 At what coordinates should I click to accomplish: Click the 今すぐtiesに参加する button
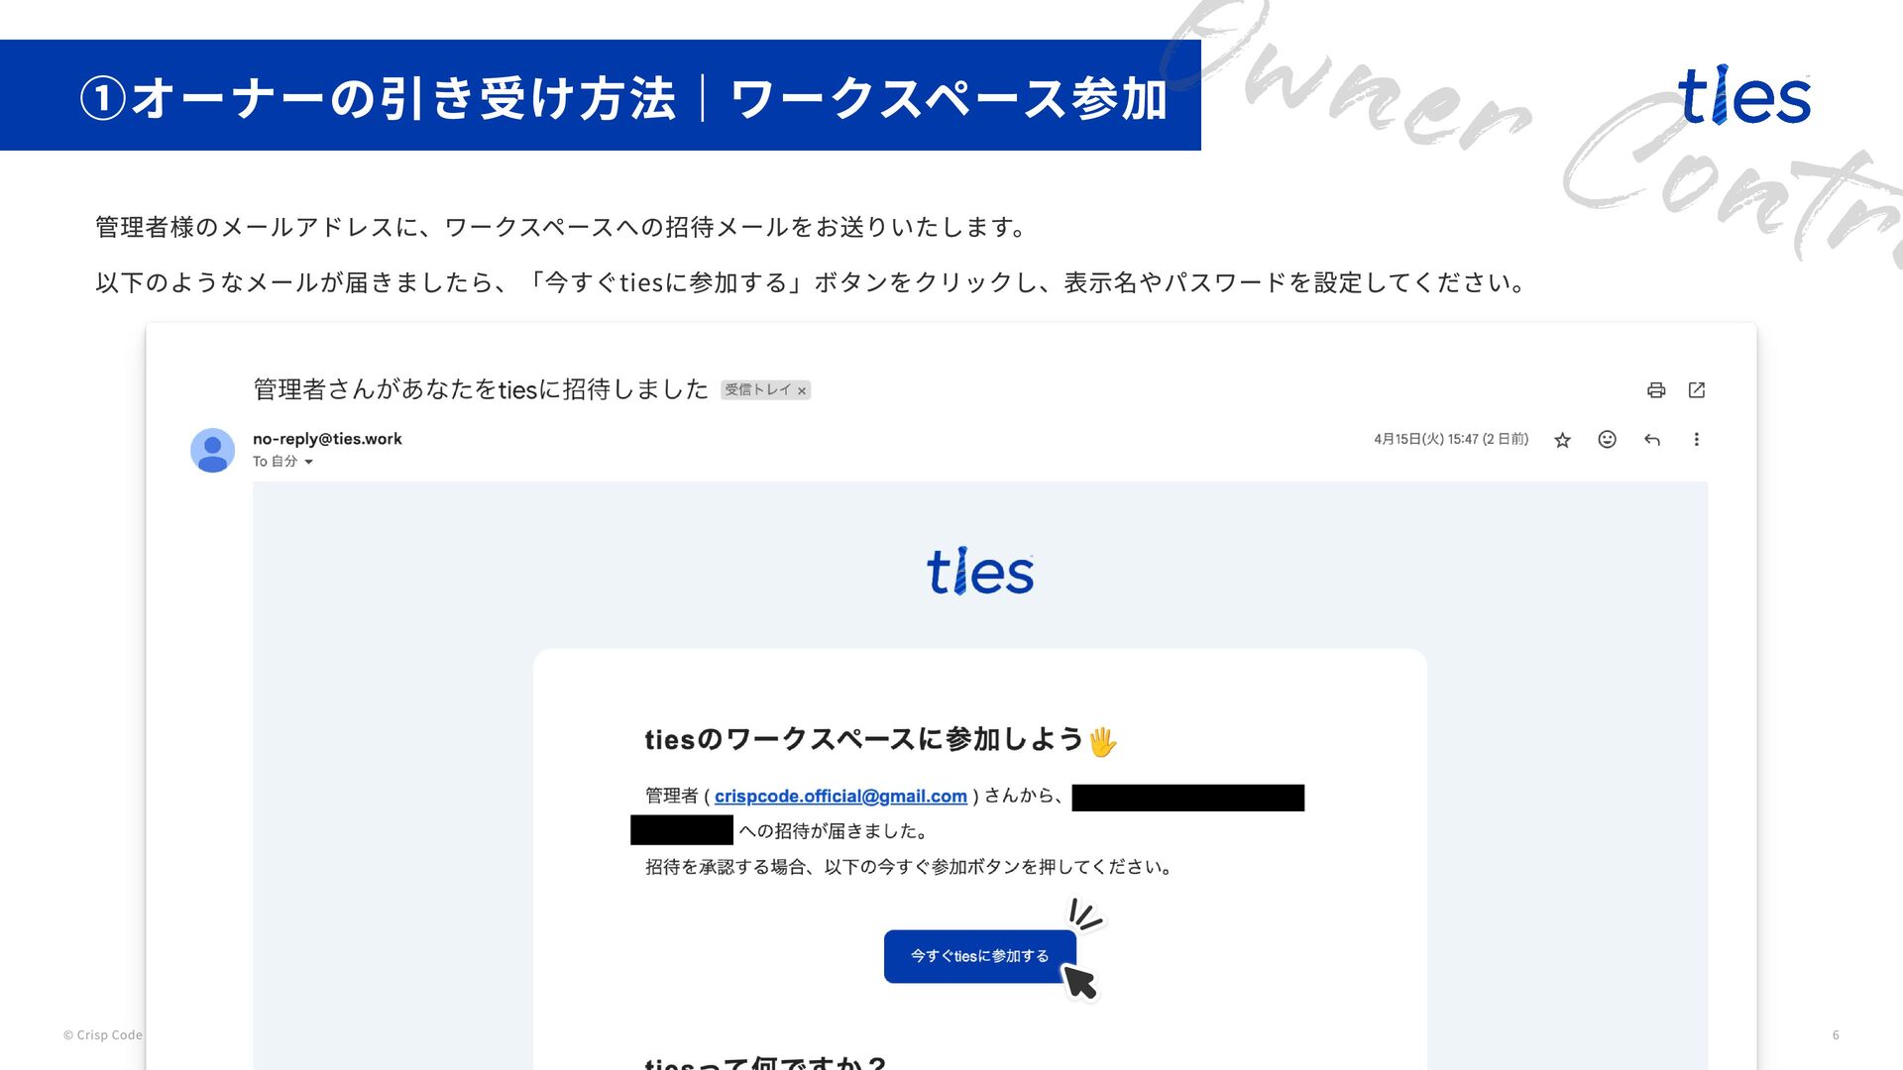tap(979, 956)
